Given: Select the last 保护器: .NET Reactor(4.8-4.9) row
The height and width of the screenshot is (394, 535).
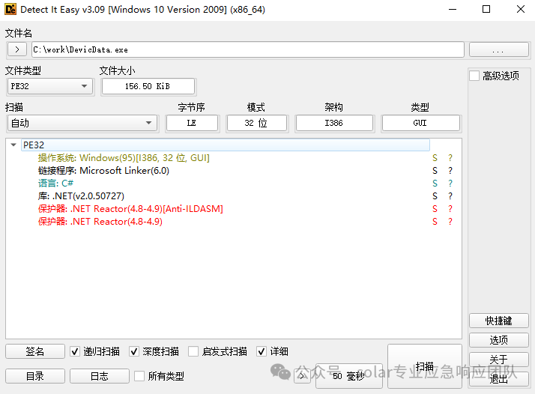Looking at the screenshot, I should [x=100, y=222].
